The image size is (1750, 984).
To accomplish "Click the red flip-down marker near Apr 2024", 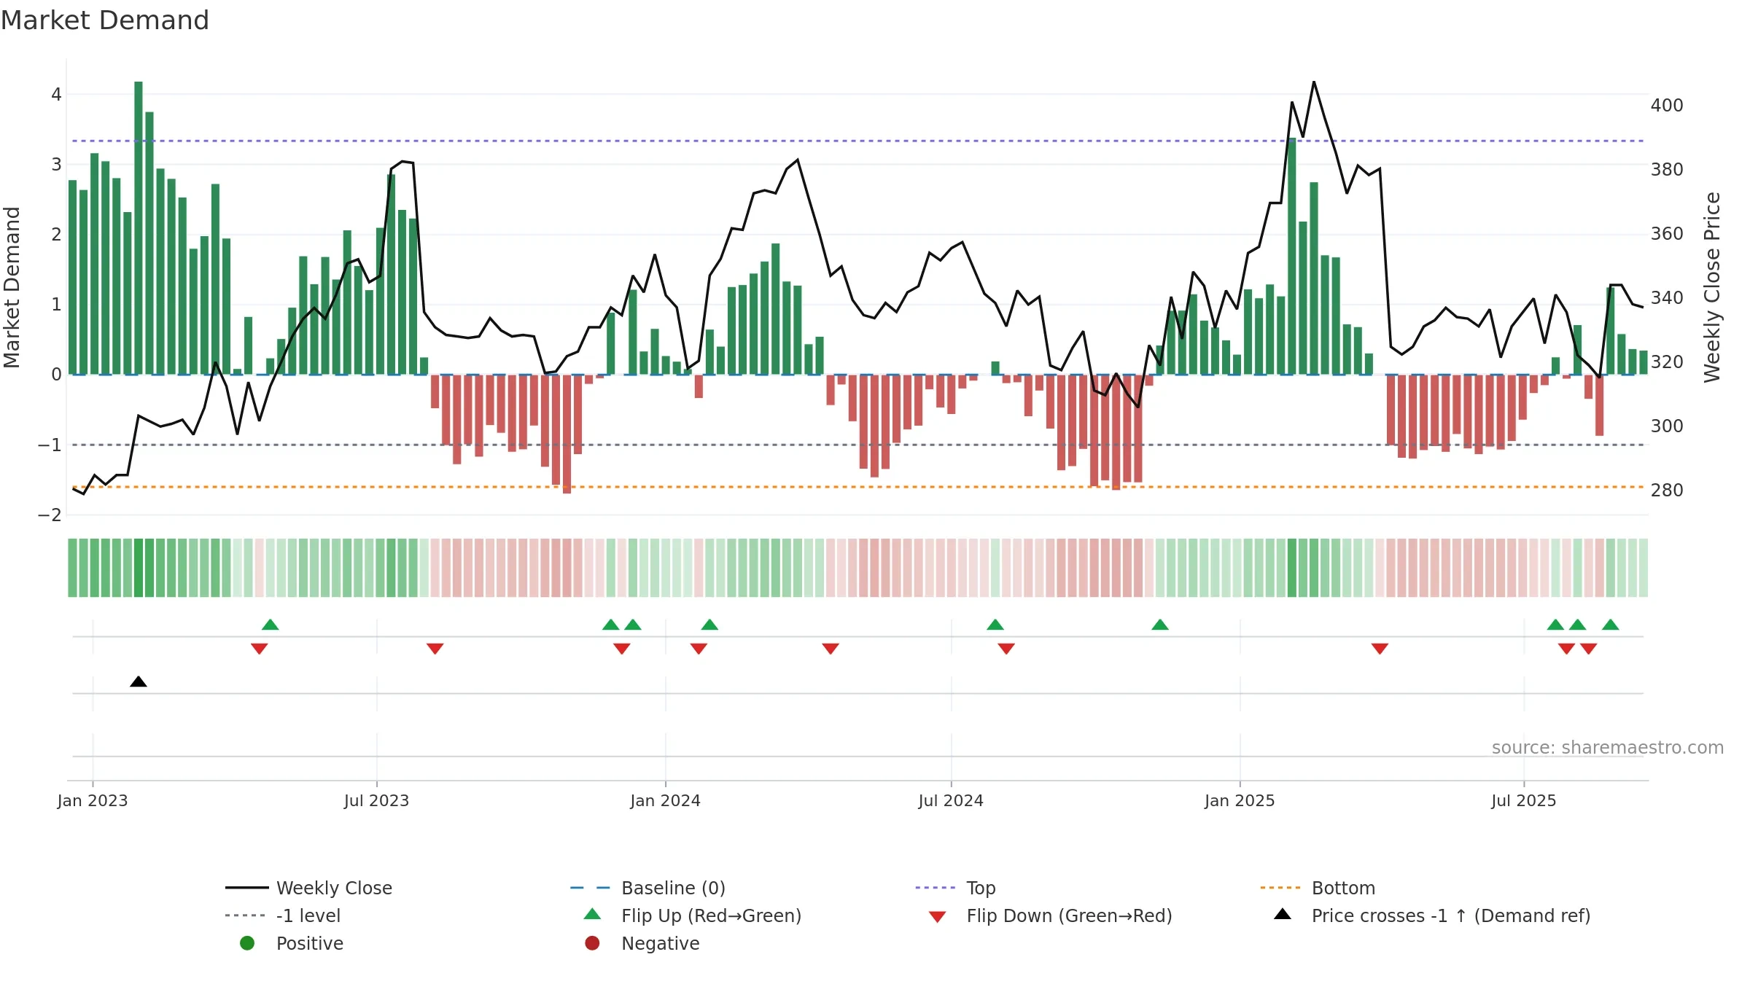I will click(x=831, y=649).
